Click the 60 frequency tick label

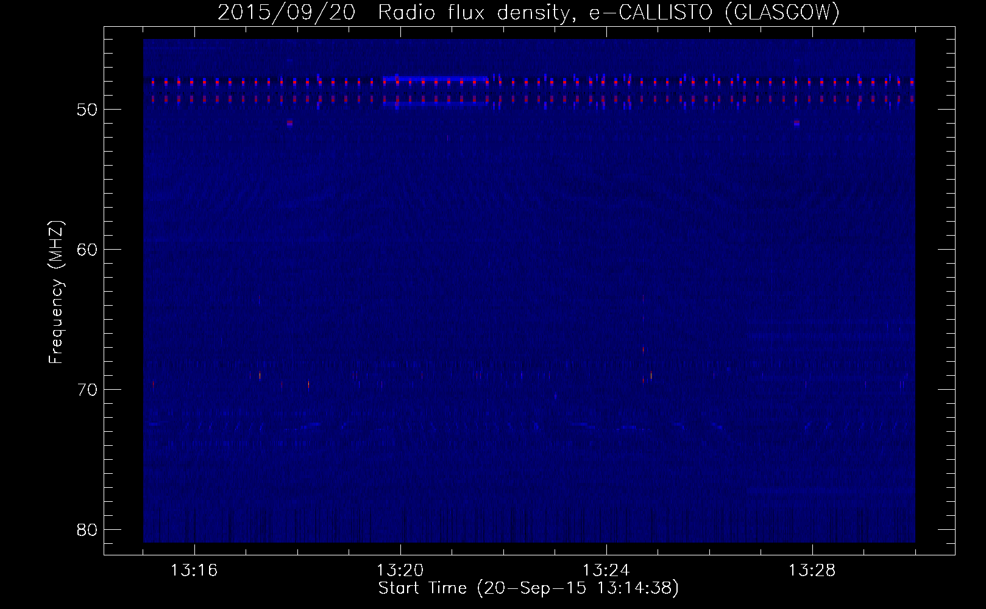87,250
